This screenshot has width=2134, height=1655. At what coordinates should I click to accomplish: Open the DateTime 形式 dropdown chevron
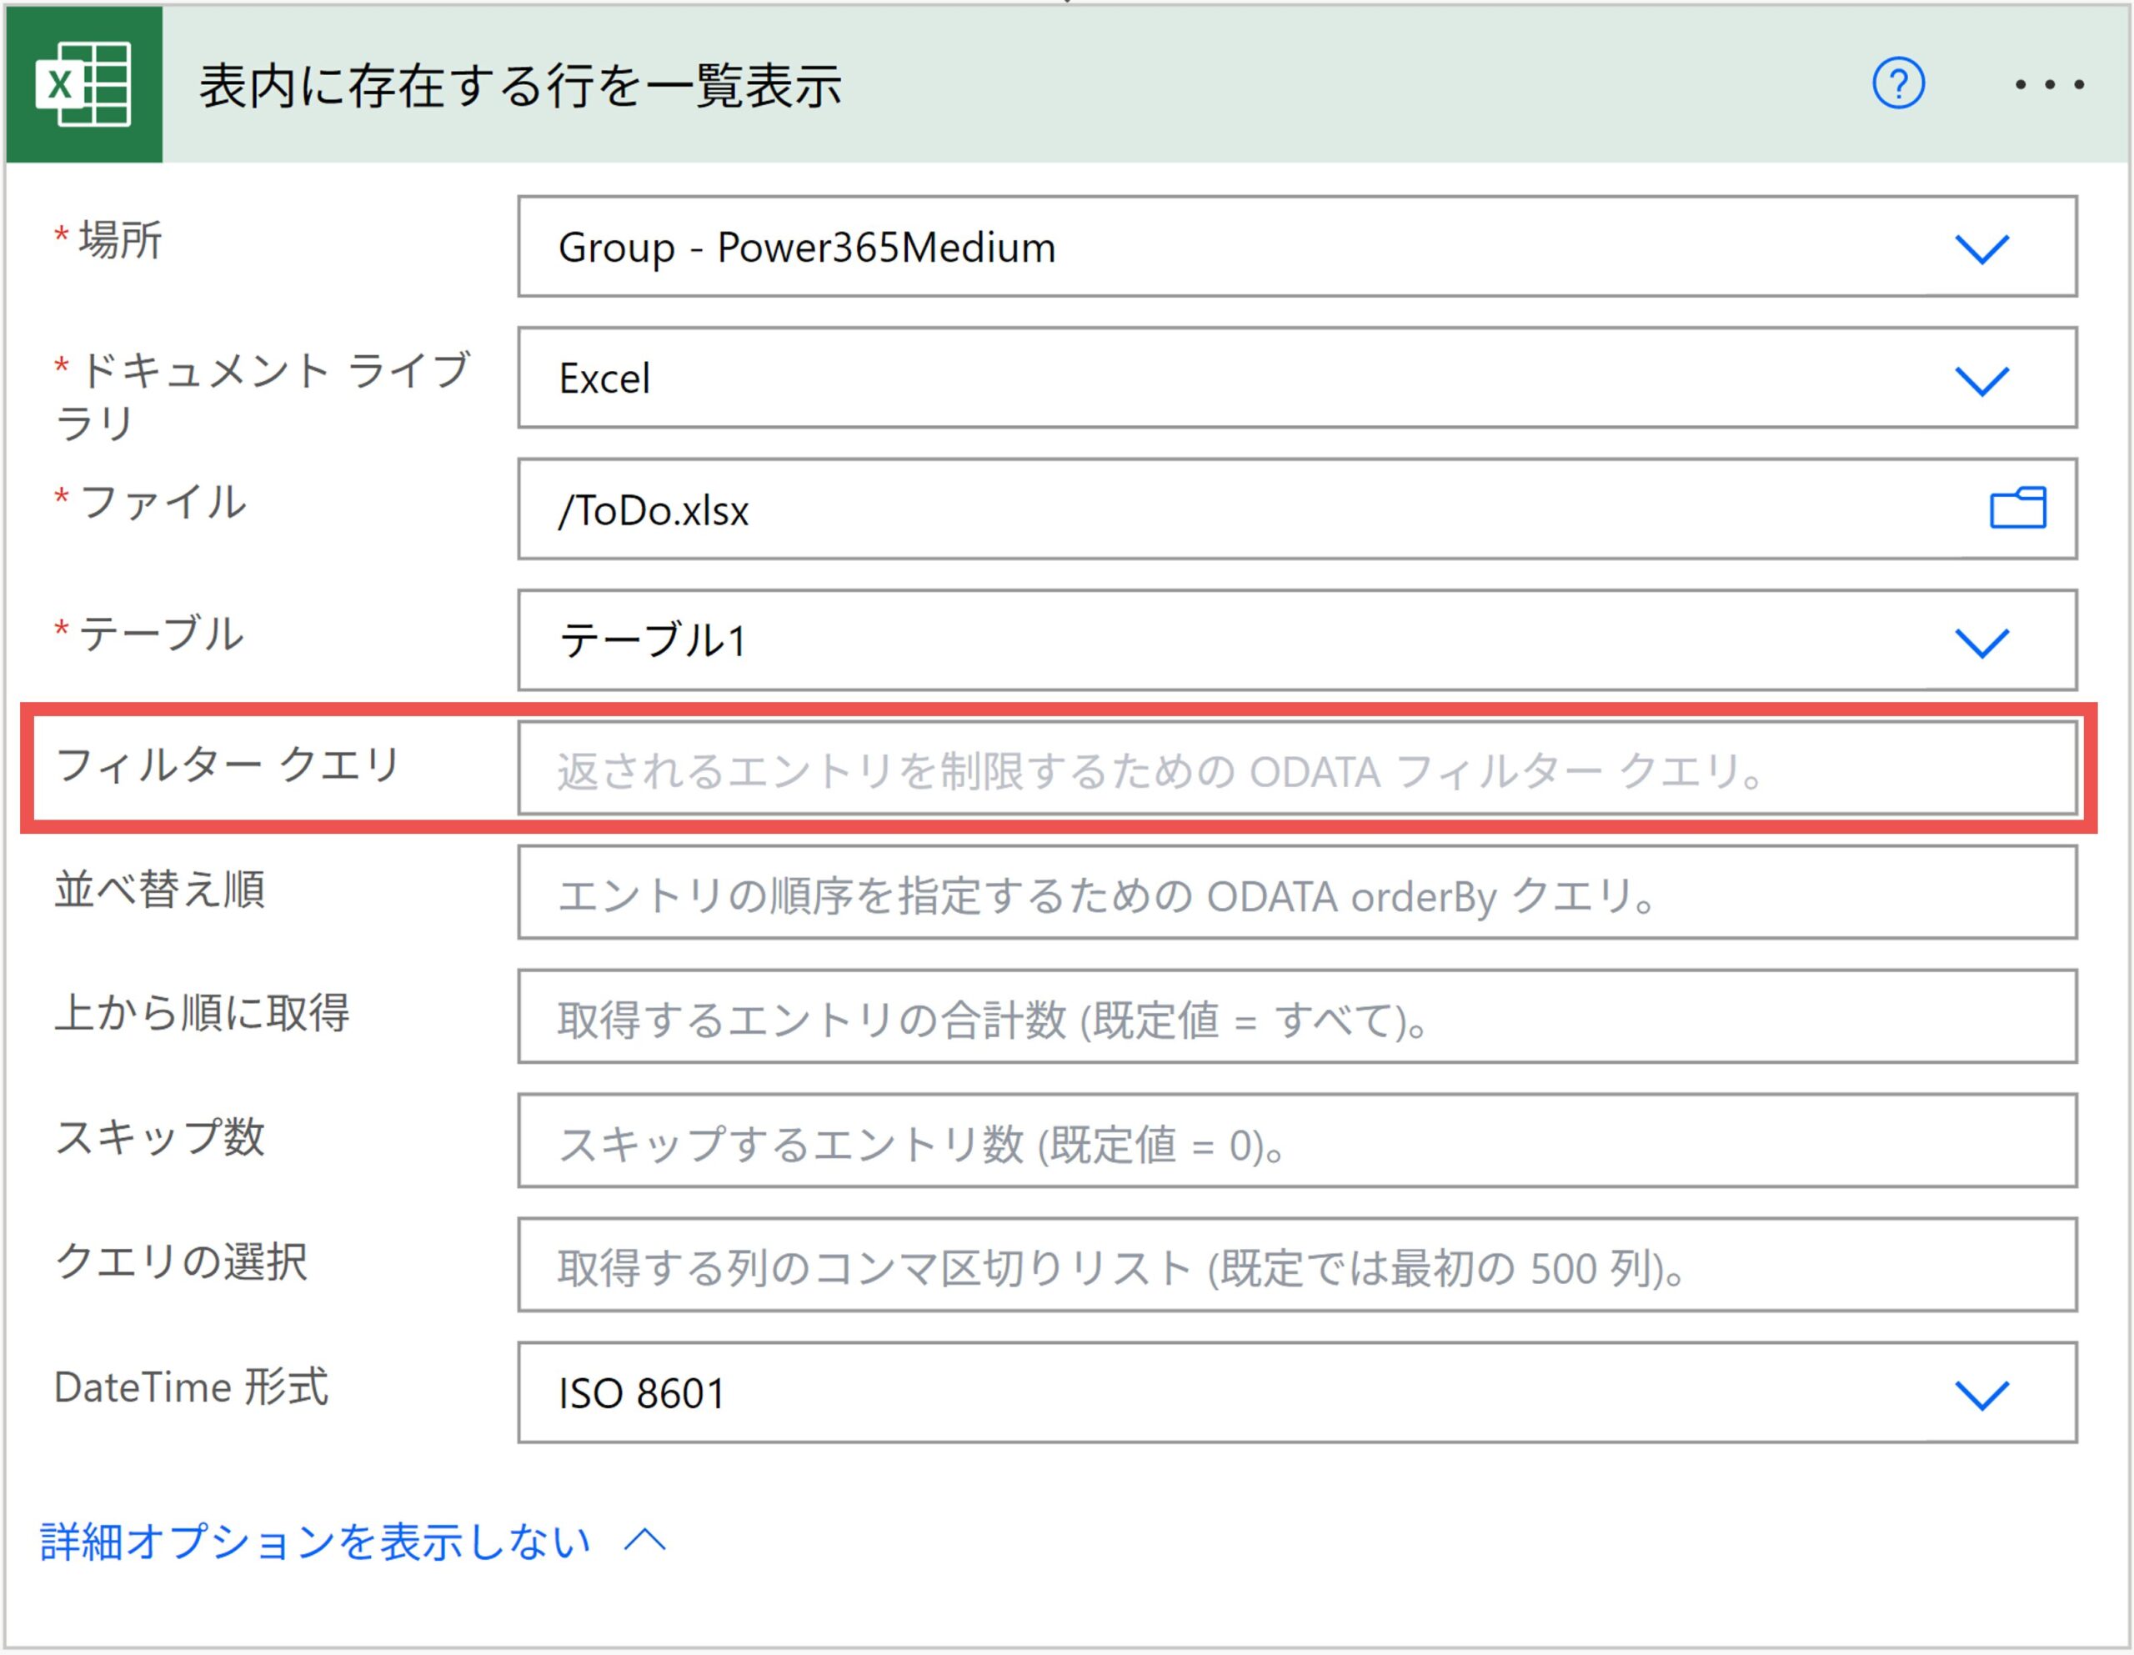pos(1981,1394)
